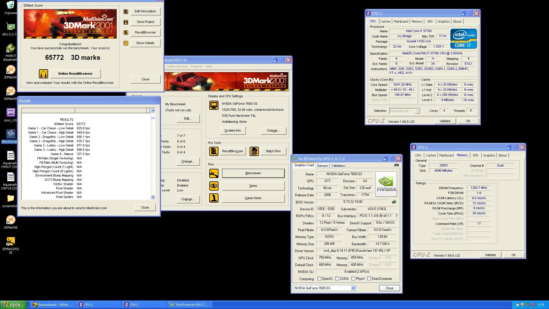Open the Recycle Bin desktop icon
Image resolution: width=549 pixels, height=309 pixels.
(x=11, y=8)
